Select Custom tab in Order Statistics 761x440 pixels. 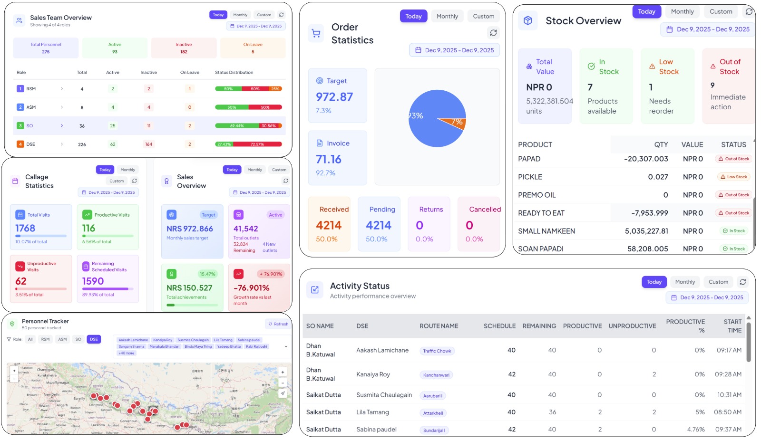483,16
